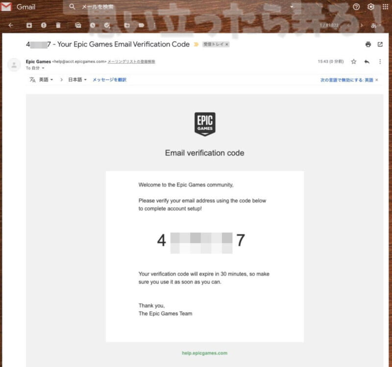The image size is (392, 367).
Task: Archive this email
Action: click(x=29, y=25)
